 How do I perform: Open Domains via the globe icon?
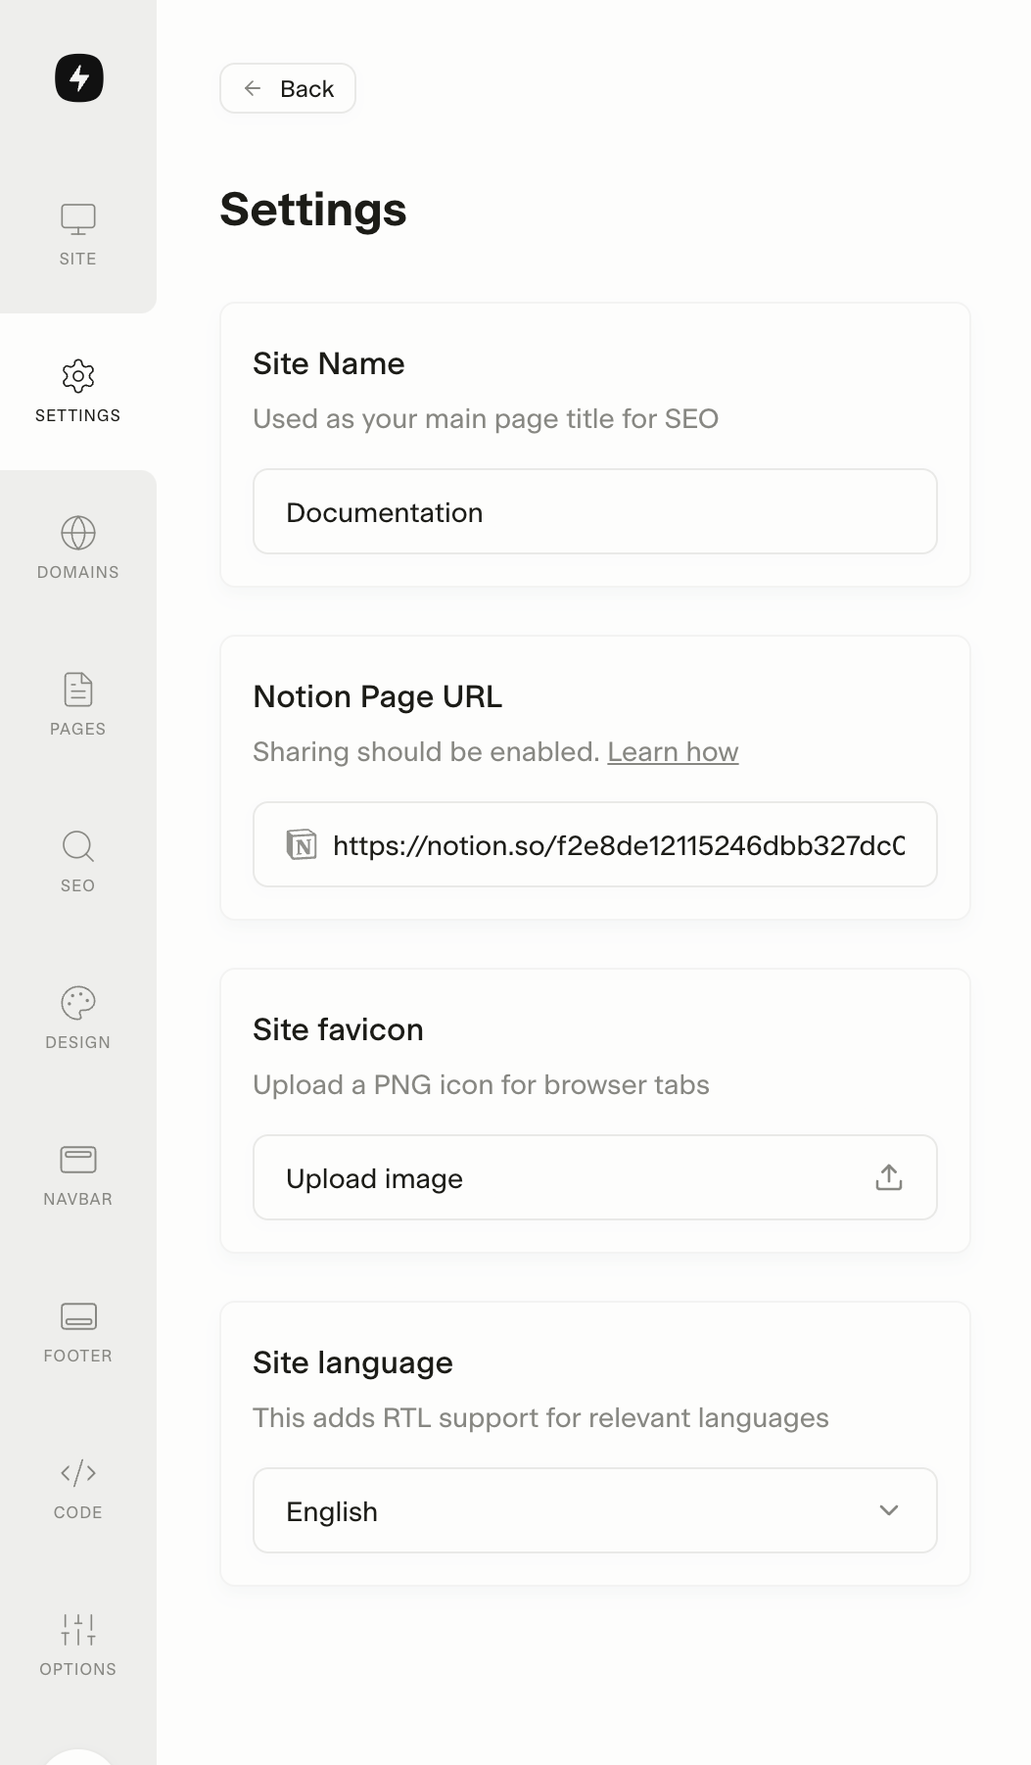point(78,533)
